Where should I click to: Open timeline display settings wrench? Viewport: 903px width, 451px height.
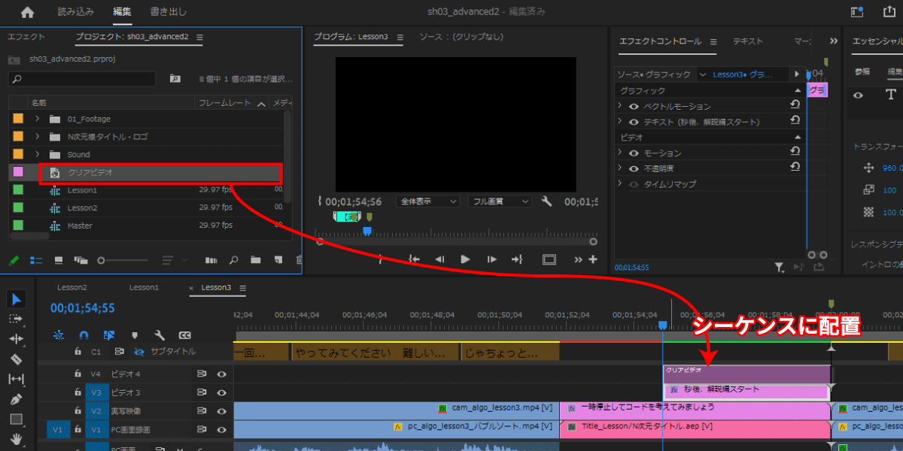tap(160, 335)
